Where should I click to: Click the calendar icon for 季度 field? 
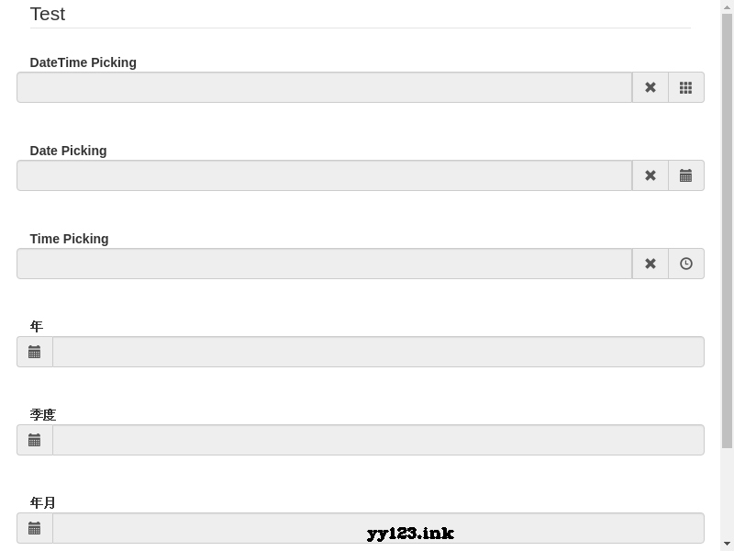click(x=35, y=440)
